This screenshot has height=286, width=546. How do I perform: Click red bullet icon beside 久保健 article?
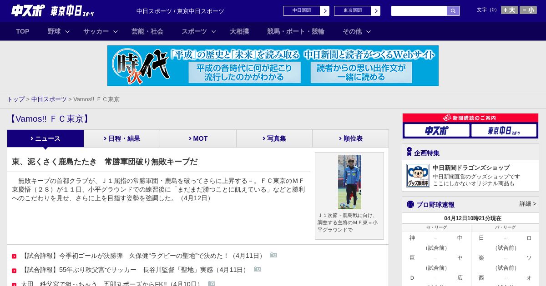(14, 256)
